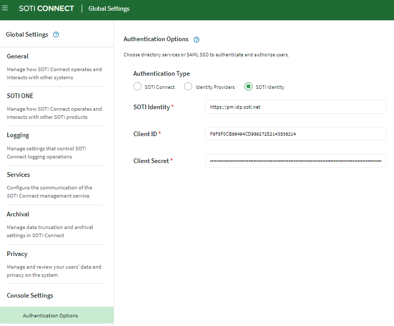Open the Console Settings section
Screen dimensions: 394x326
pyautogui.click(x=30, y=296)
